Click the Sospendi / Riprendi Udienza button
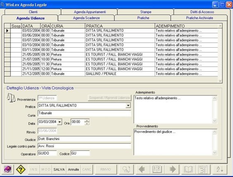 (110, 98)
